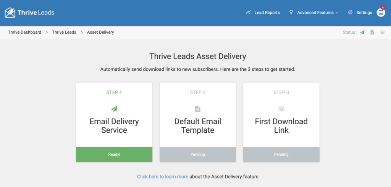Click the Advanced Features lightbulb icon
This screenshot has width=391, height=187.
[x=291, y=13]
